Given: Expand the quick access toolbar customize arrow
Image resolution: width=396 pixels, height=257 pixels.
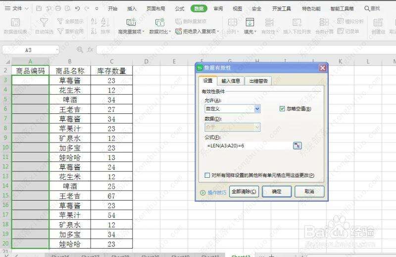Looking at the screenshot, I should [97, 8].
